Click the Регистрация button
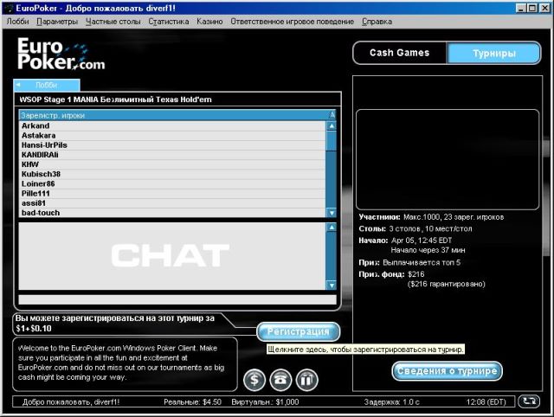 pos(298,331)
